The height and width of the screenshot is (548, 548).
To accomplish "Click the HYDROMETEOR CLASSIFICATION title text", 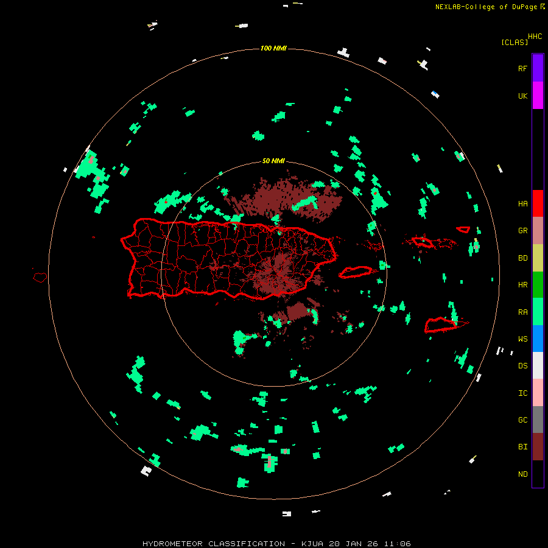I will tap(214, 544).
